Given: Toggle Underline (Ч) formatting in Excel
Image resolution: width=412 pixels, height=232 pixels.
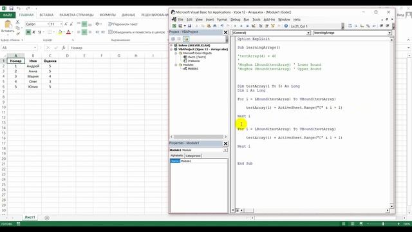Looking at the screenshot, I should coord(39,32).
